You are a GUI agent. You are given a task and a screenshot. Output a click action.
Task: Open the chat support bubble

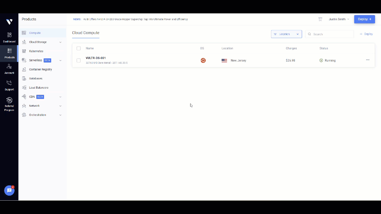9,191
